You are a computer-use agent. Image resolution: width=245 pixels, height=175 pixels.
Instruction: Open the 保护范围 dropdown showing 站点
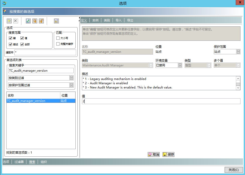(x=238, y=52)
